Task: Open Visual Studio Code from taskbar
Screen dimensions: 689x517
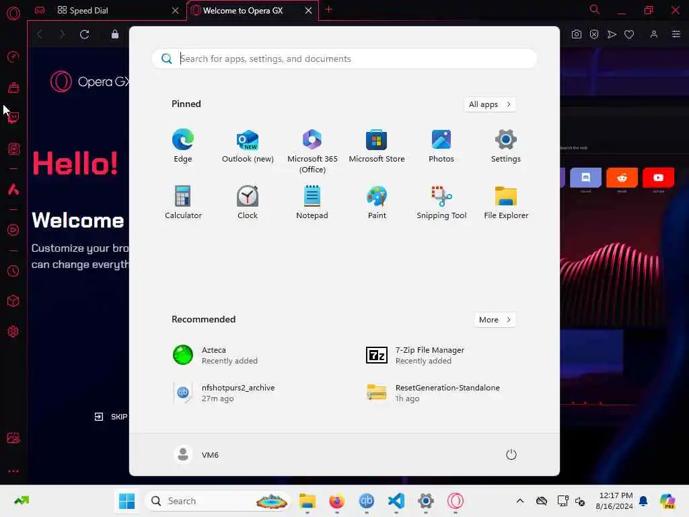Action: point(396,501)
